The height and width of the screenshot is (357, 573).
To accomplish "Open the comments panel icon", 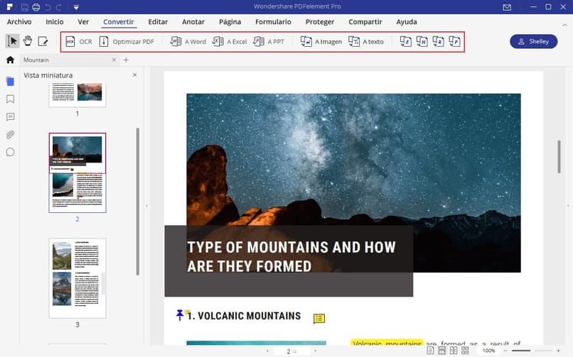I will 10,116.
